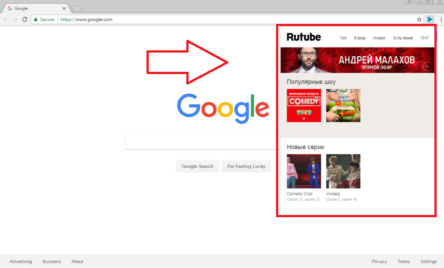Click the I'm Feeling Lucky button
The image size is (444, 268).
pos(246,166)
